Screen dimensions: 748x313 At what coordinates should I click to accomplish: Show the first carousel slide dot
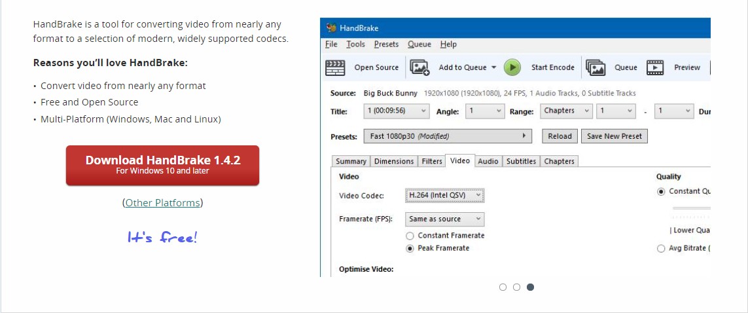click(x=503, y=287)
